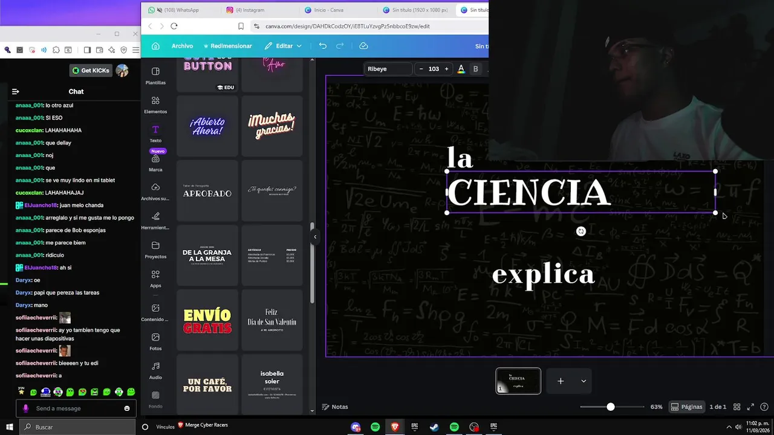The image size is (774, 435).
Task: Open the browser extensions puzzle icon
Action: click(56, 50)
